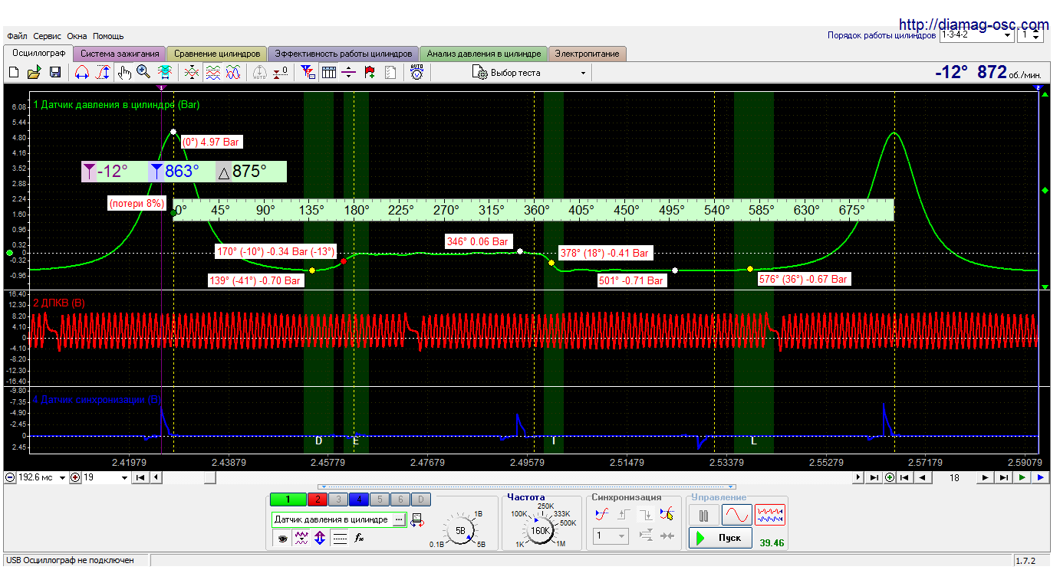Viewport: 1060px width, 570px height.
Task: Click the overlaid channels waveform icon
Action: 192,72
